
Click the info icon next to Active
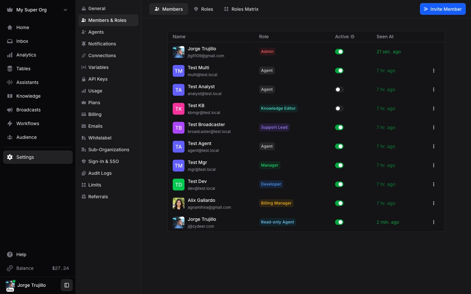(x=352, y=37)
